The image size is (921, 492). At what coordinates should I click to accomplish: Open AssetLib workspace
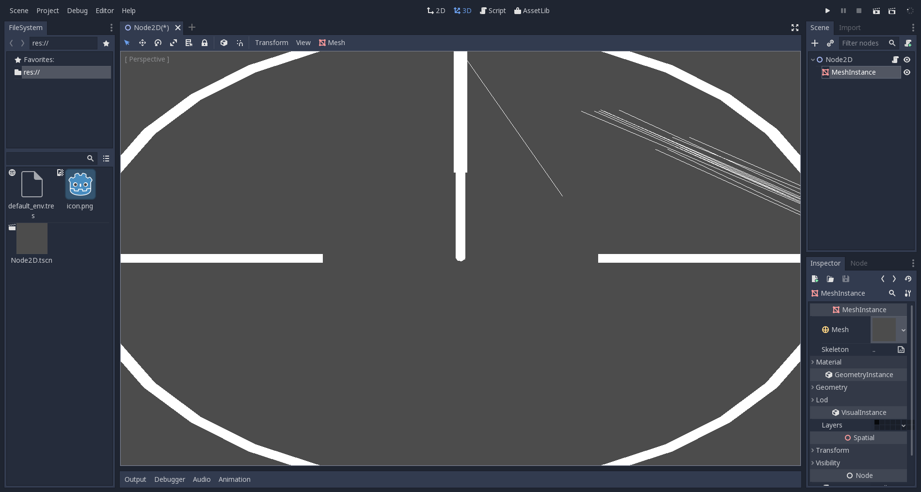532,11
